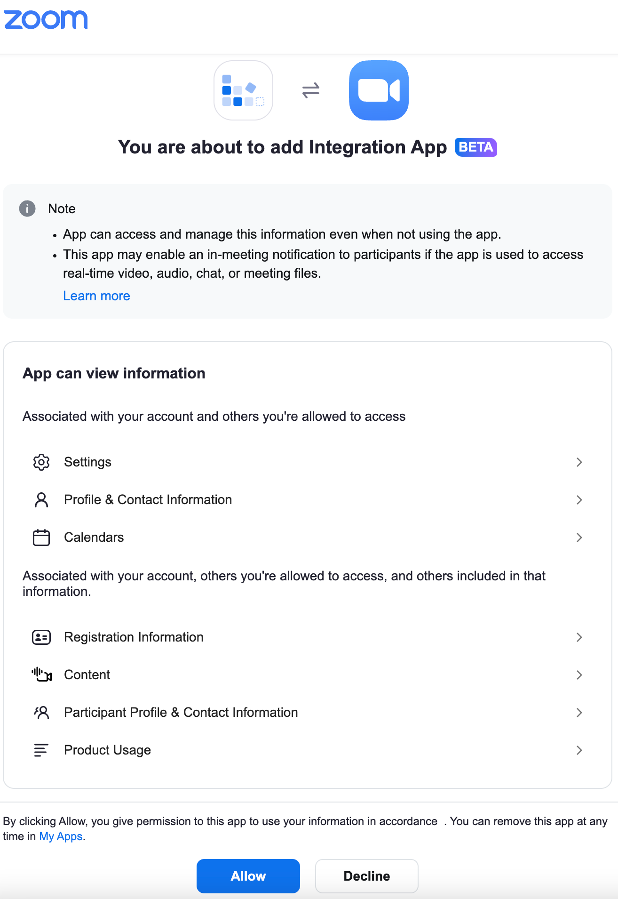Viewport: 618px width, 899px height.
Task: Click the Zoom logo in the header
Action: pos(46,20)
